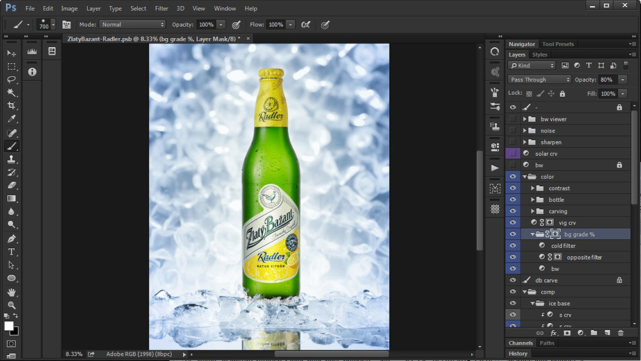The height and width of the screenshot is (361, 641).
Task: Select the Path Selection tool
Action: [x=12, y=265]
